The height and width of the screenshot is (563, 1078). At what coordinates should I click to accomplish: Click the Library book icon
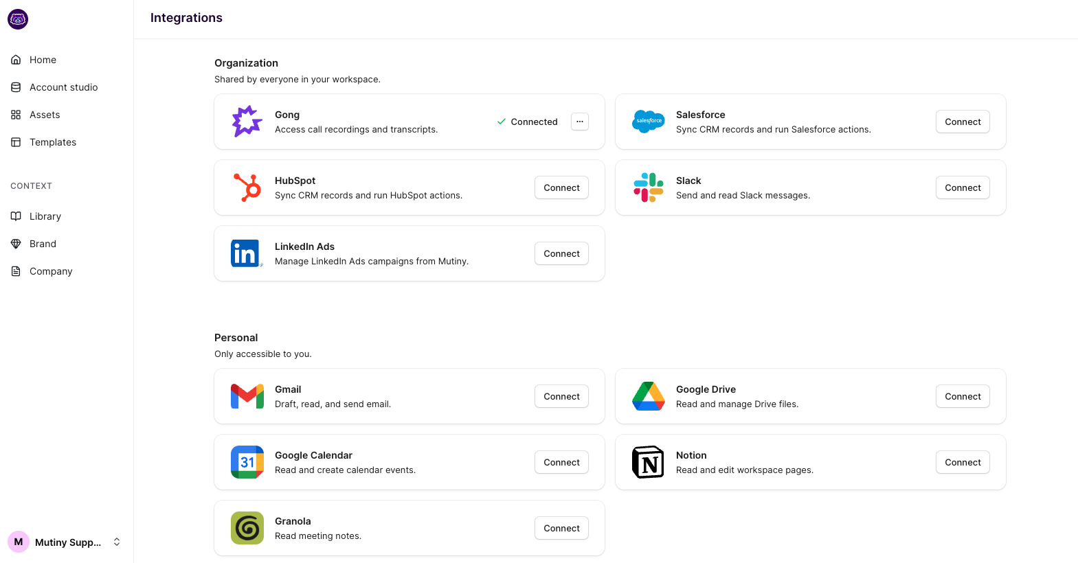pyautogui.click(x=16, y=216)
